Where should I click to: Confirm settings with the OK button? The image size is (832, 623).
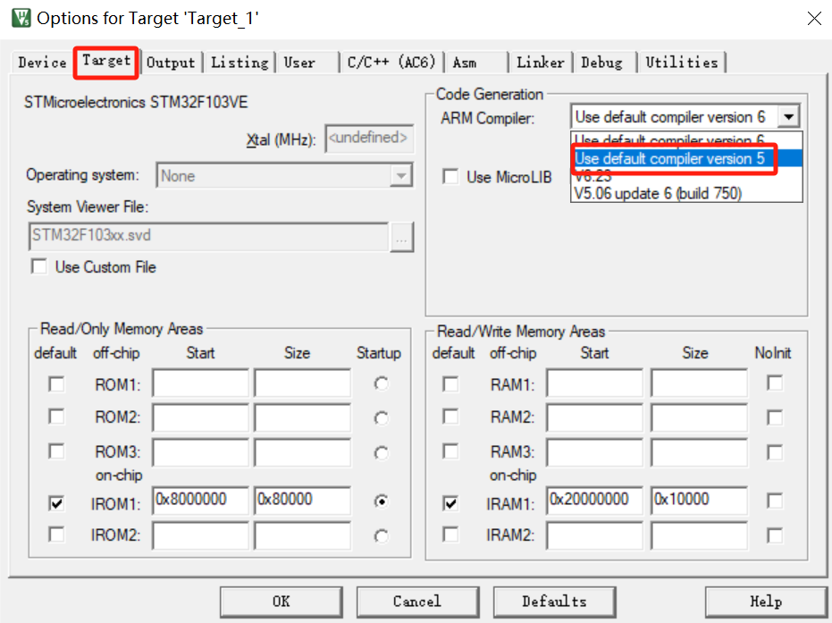tap(282, 602)
